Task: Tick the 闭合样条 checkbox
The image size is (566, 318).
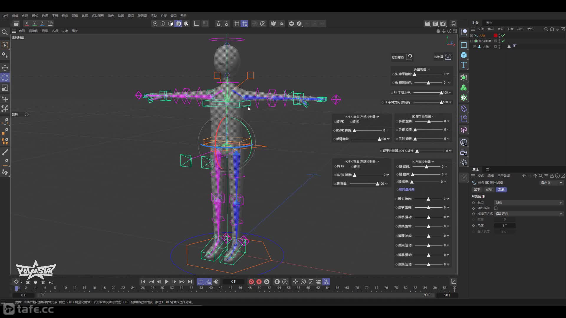Action: (496, 208)
